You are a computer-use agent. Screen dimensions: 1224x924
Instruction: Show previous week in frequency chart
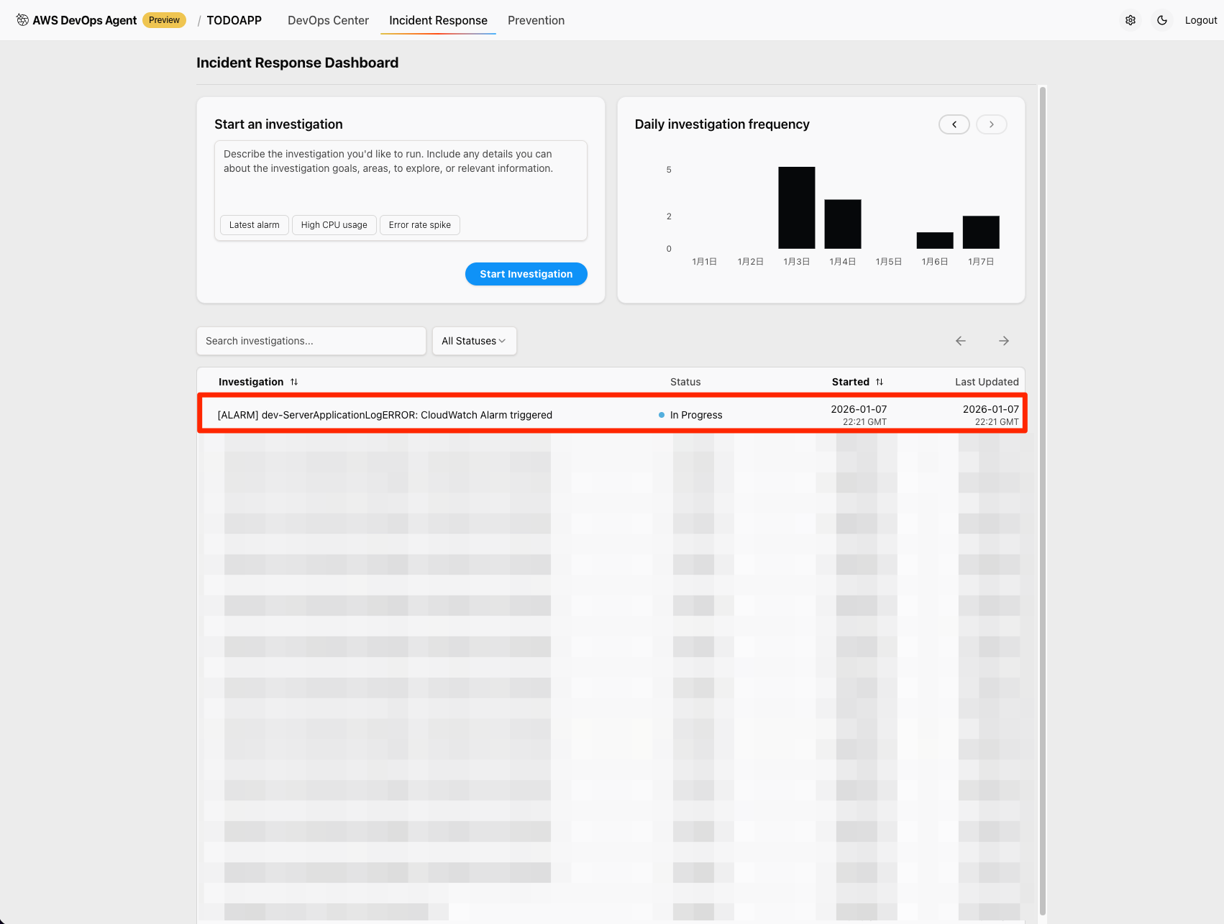(x=954, y=124)
